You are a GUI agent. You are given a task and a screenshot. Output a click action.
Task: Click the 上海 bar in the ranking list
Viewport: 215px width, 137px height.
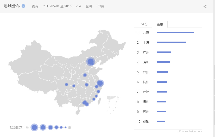click(x=172, y=42)
